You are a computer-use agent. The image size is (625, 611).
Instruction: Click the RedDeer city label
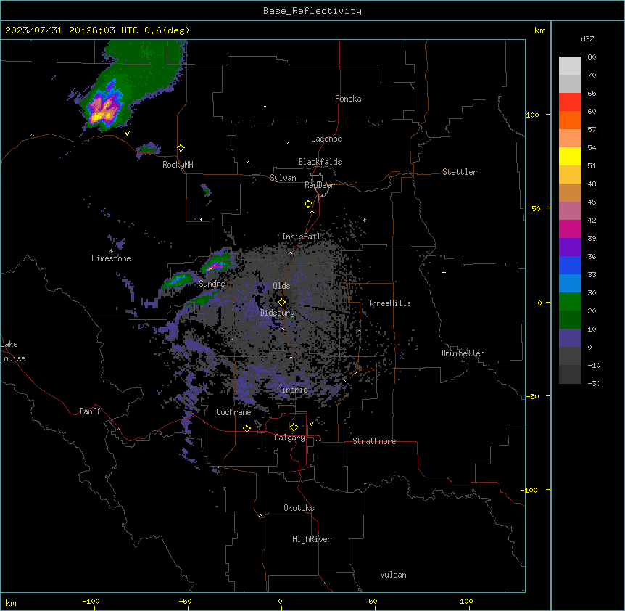click(x=319, y=185)
